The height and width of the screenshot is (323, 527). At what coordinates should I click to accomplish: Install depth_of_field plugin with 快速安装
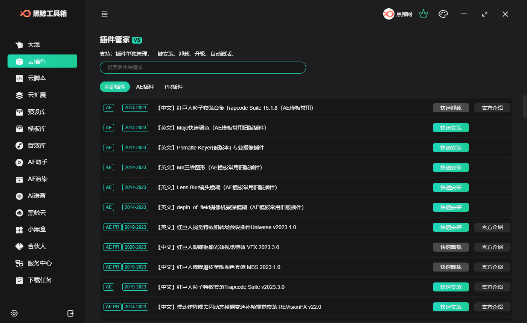coord(451,207)
